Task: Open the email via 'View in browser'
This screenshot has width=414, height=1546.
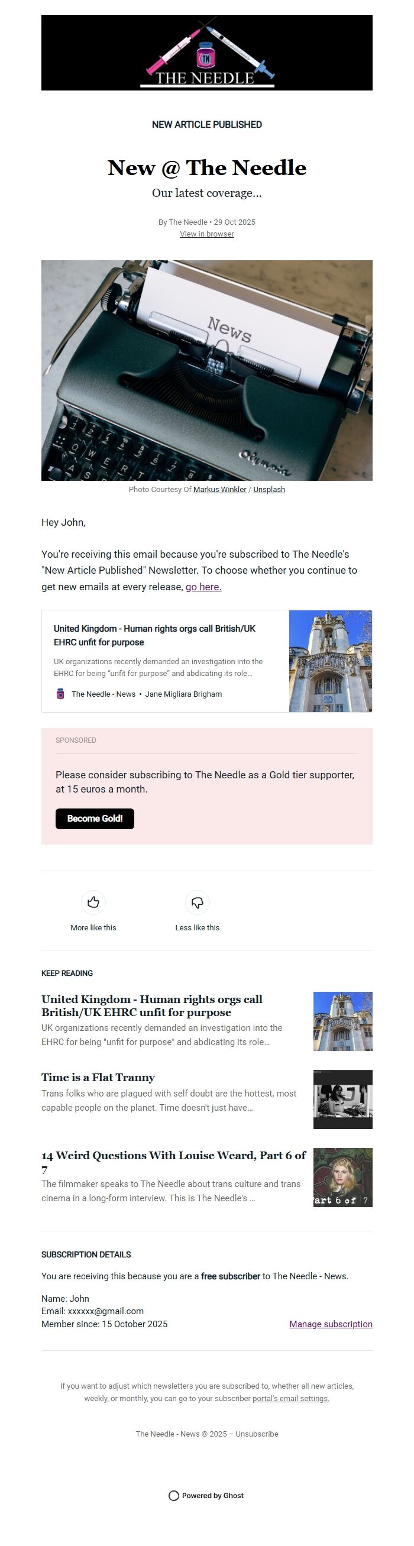Action: [206, 234]
